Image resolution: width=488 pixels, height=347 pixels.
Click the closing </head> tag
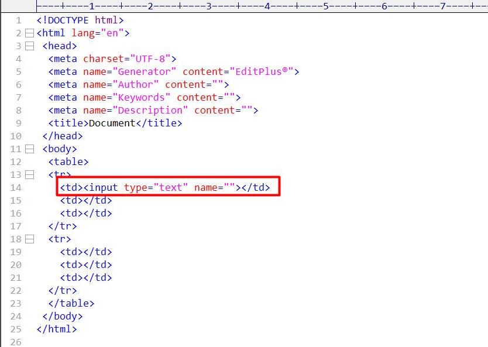pyautogui.click(x=63, y=136)
